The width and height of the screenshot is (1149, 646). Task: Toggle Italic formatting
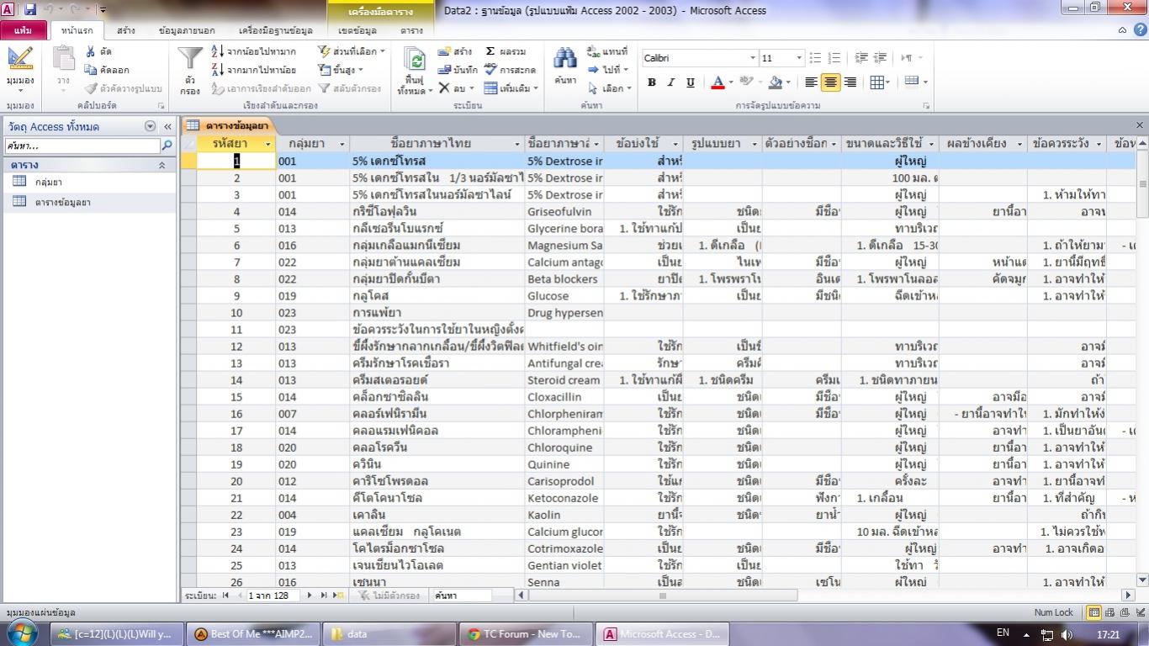point(670,82)
